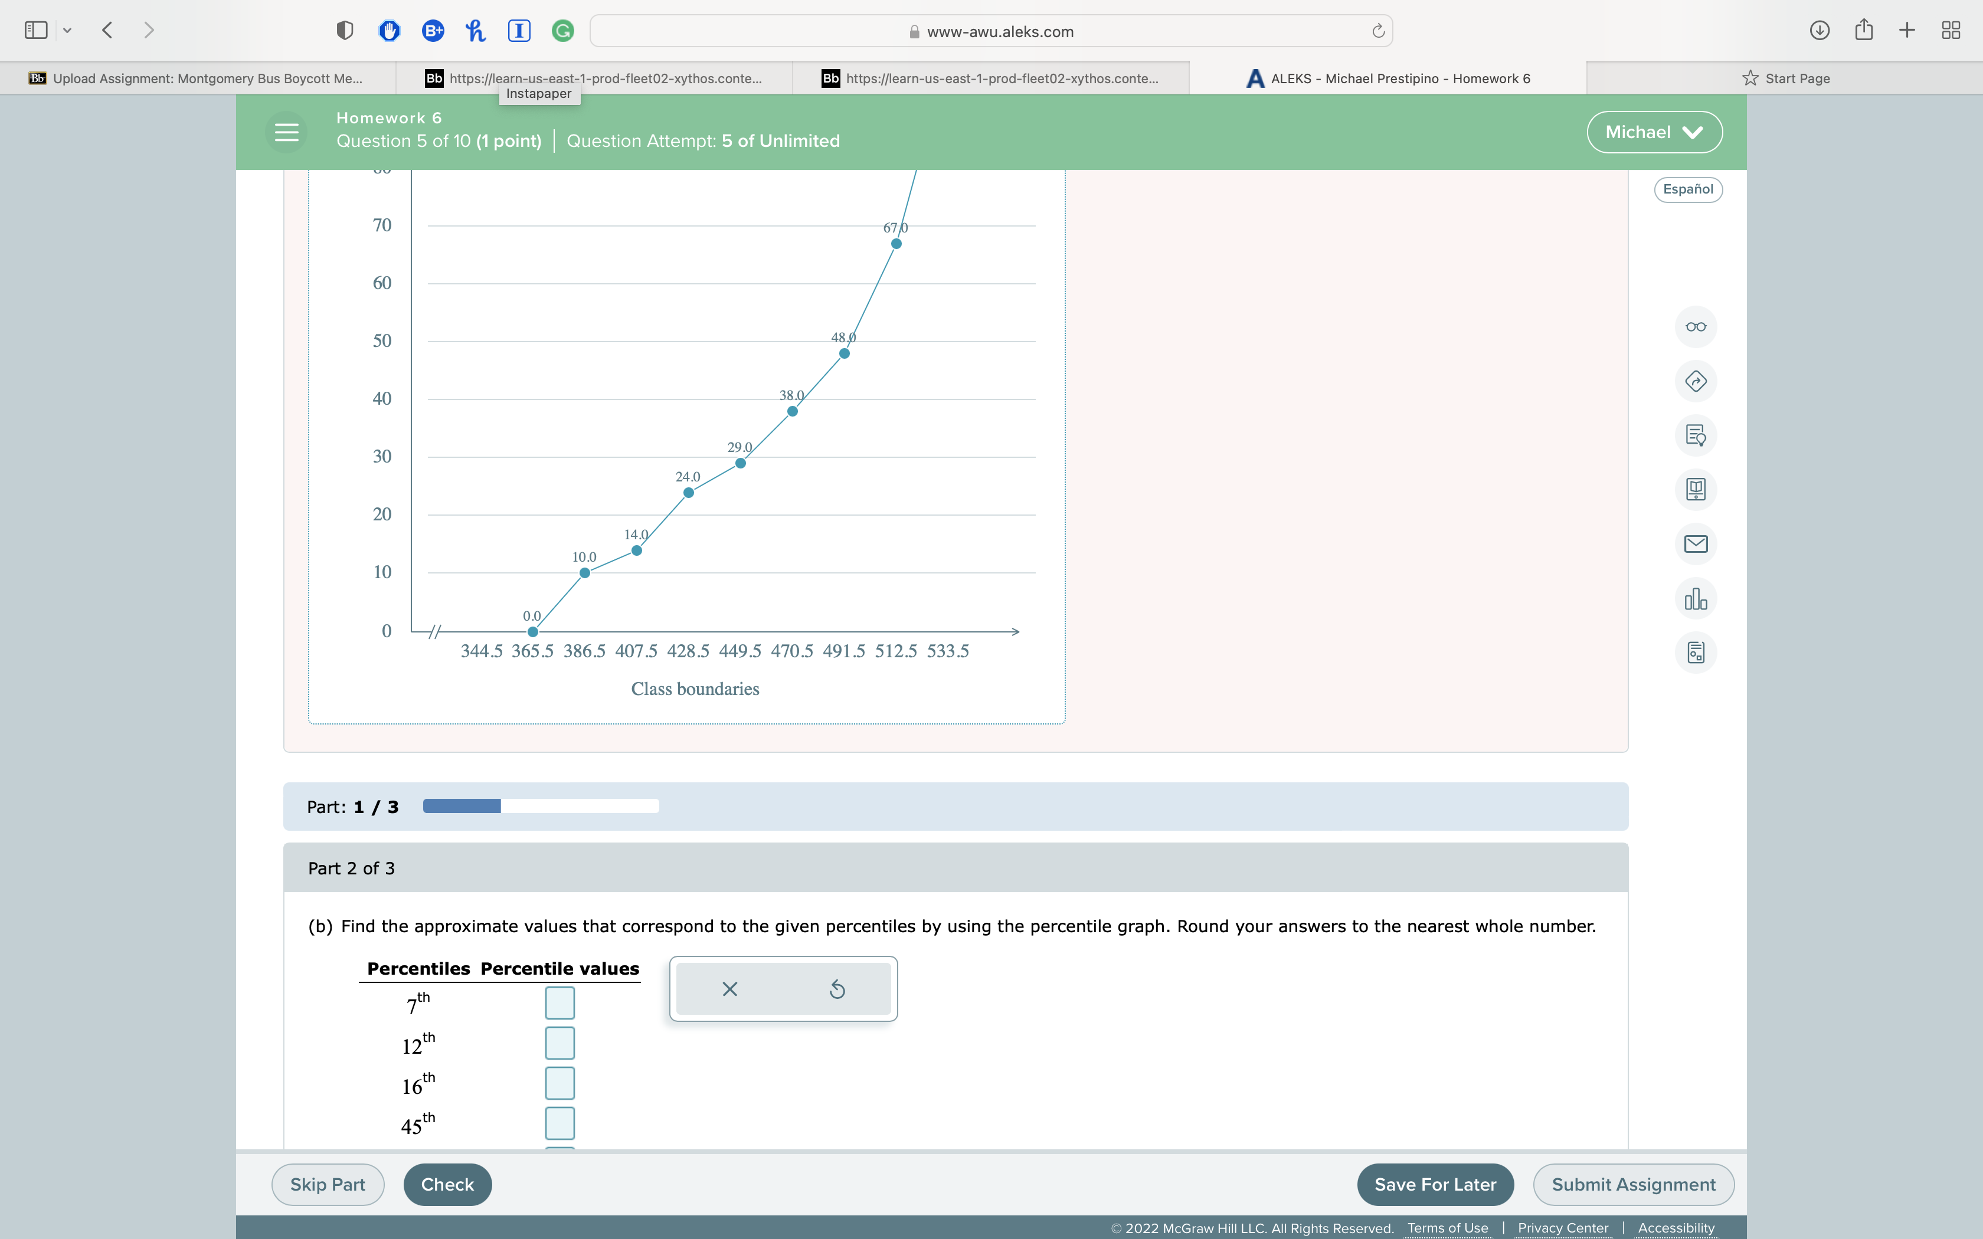Screen dimensions: 1983x1239
Task: Clear input with the X button
Action: tap(729, 989)
